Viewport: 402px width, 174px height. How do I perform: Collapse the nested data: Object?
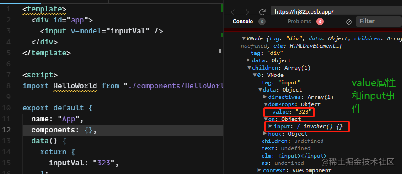tap(260, 90)
